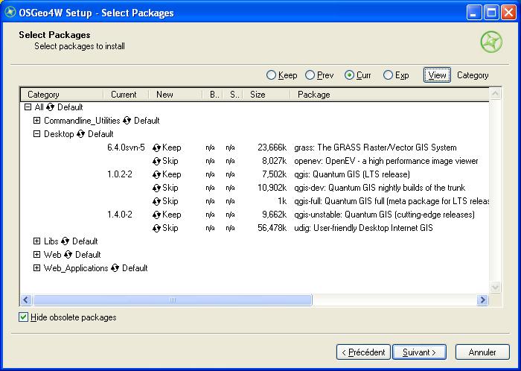Click cycle icon beside Desktop category
This screenshot has width=521, height=371.
click(81, 134)
